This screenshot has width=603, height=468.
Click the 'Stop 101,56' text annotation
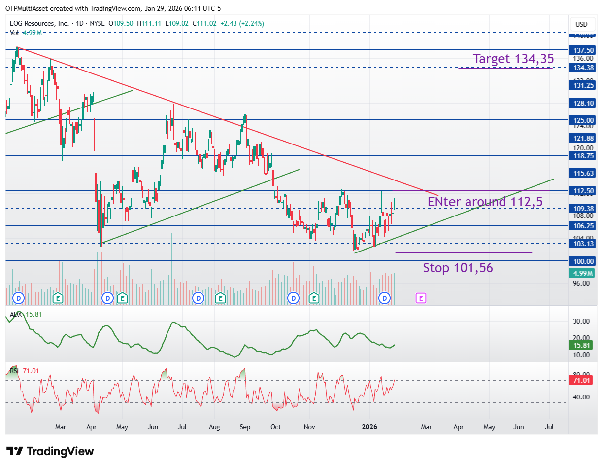458,268
